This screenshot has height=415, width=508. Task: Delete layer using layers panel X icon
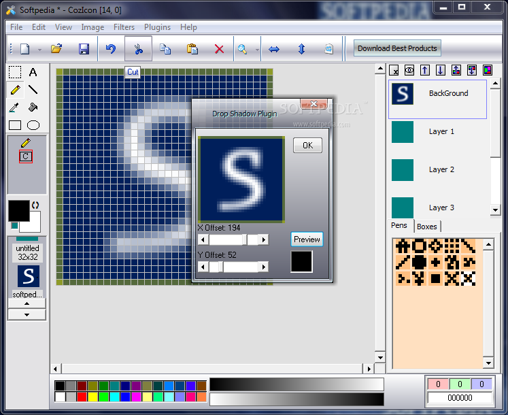click(394, 70)
